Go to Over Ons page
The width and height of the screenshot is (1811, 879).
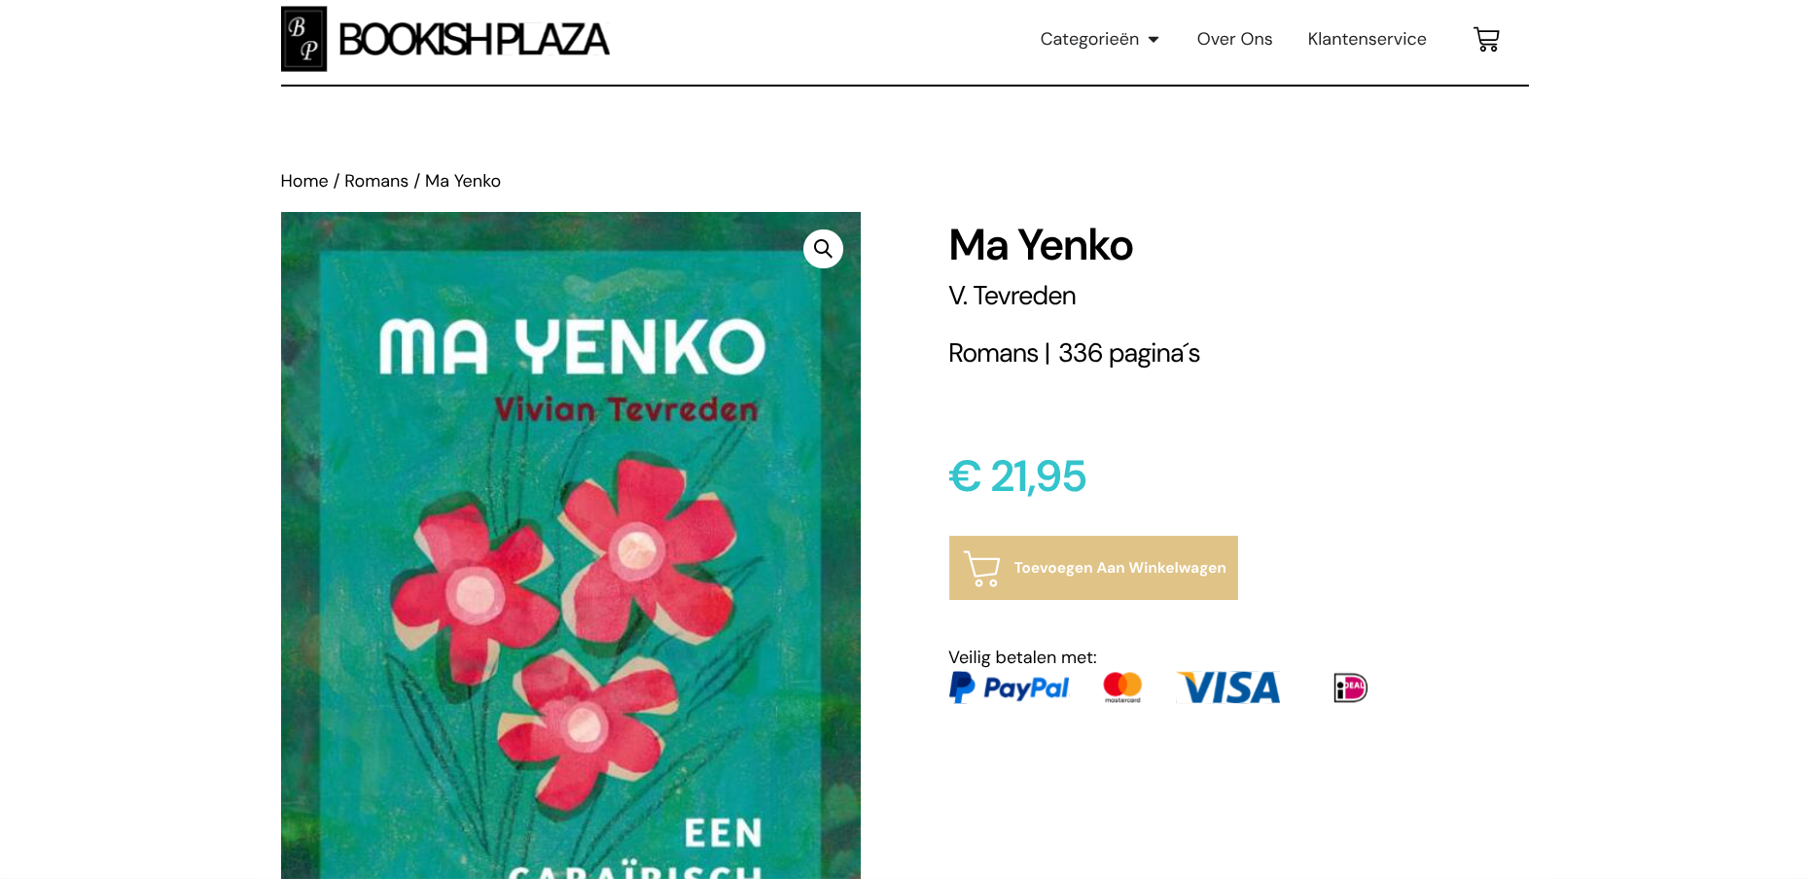[x=1234, y=39]
